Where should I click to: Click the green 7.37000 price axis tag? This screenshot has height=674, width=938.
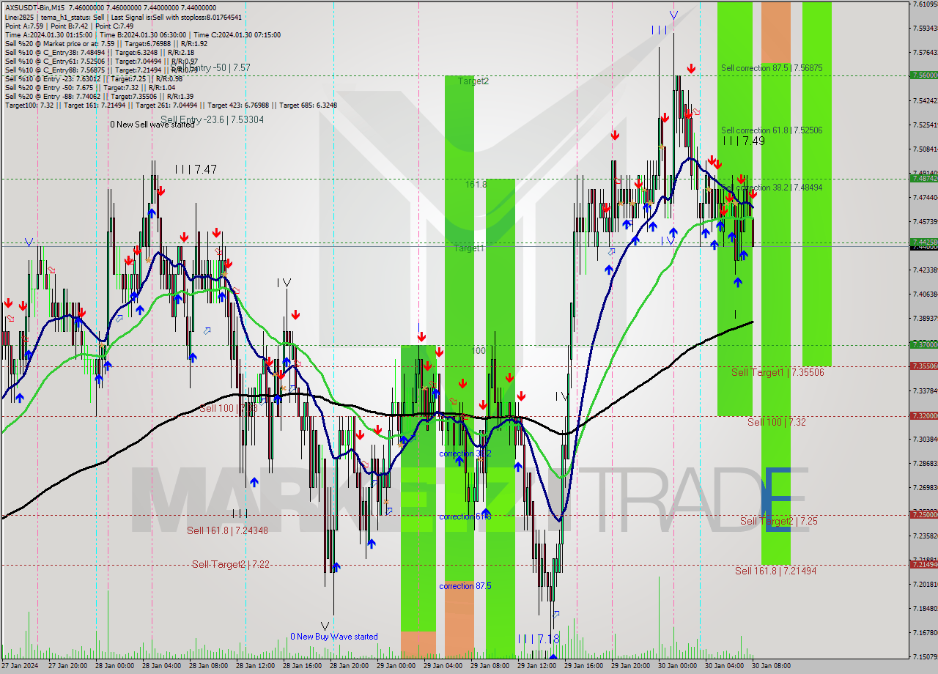(923, 344)
